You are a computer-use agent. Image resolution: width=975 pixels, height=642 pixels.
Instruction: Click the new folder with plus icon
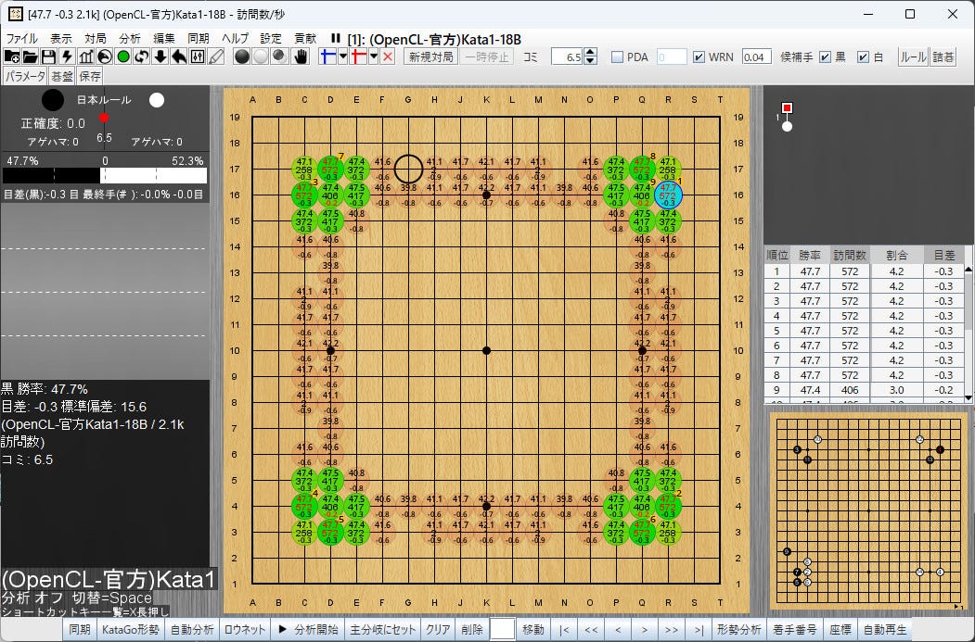pos(12,57)
